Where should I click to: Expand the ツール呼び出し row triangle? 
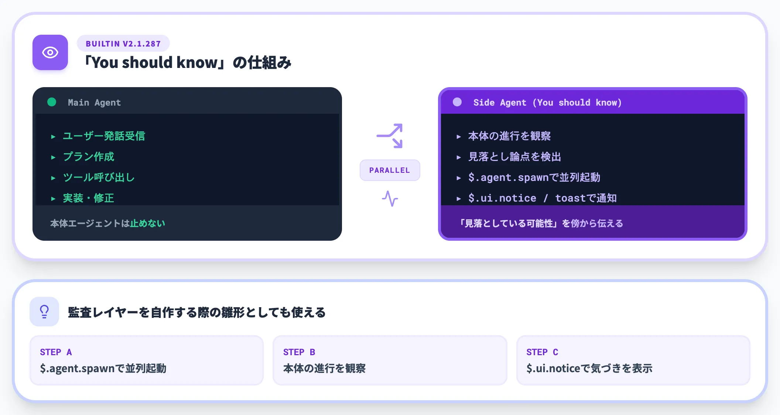(53, 178)
